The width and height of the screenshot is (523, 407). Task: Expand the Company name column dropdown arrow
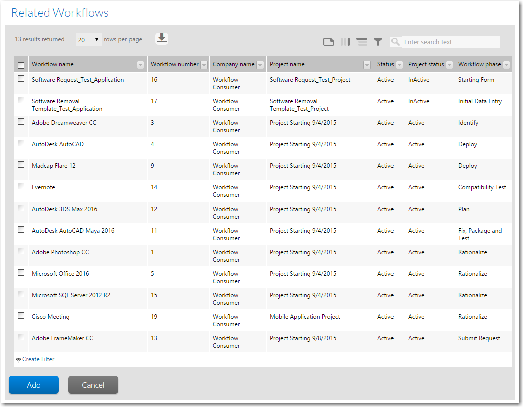click(x=260, y=65)
